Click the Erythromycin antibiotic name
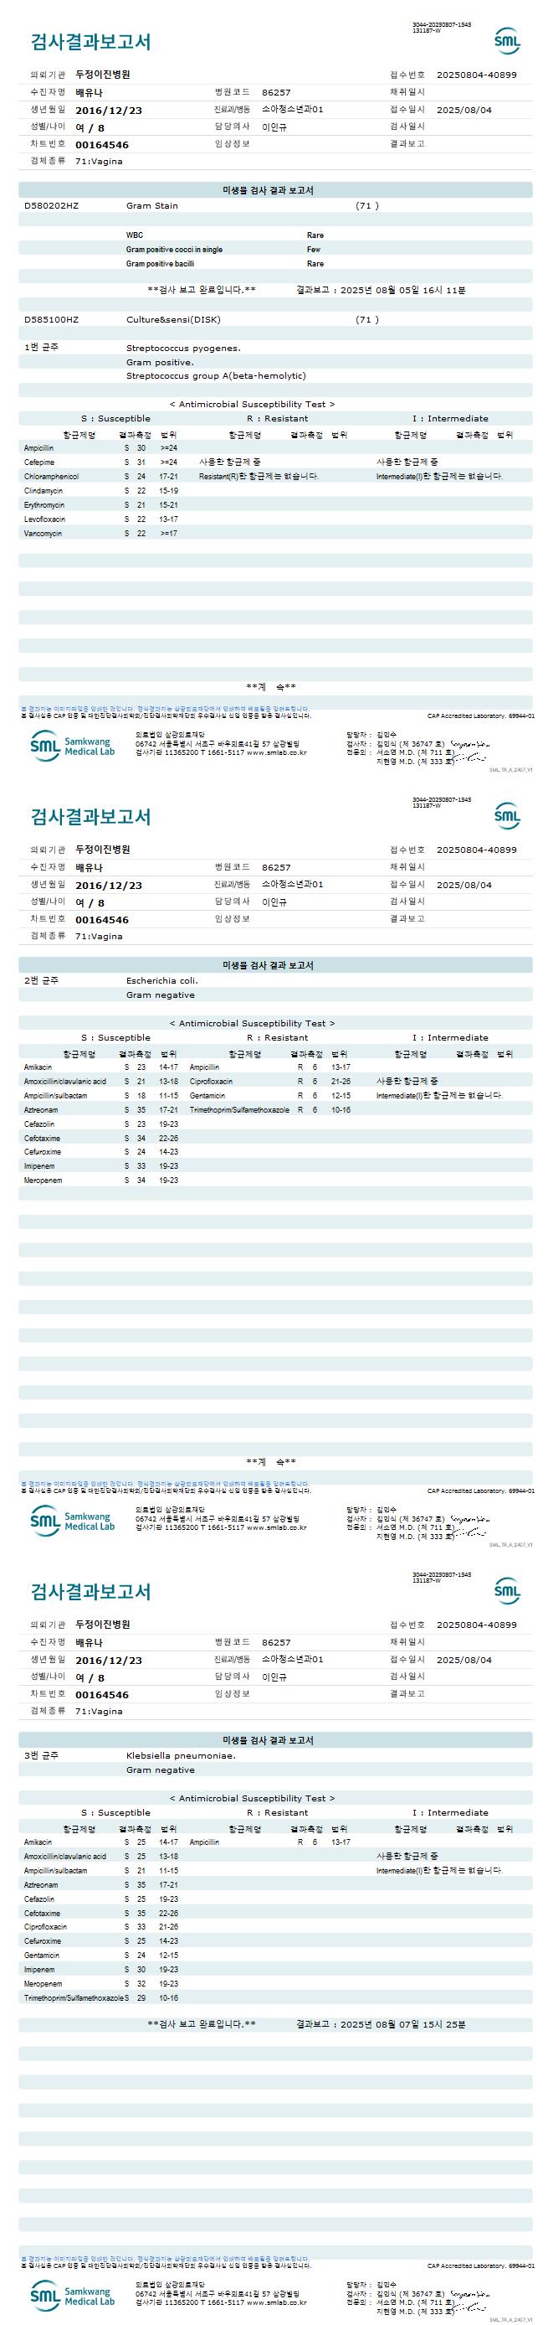The width and height of the screenshot is (548, 2325). pos(44,505)
